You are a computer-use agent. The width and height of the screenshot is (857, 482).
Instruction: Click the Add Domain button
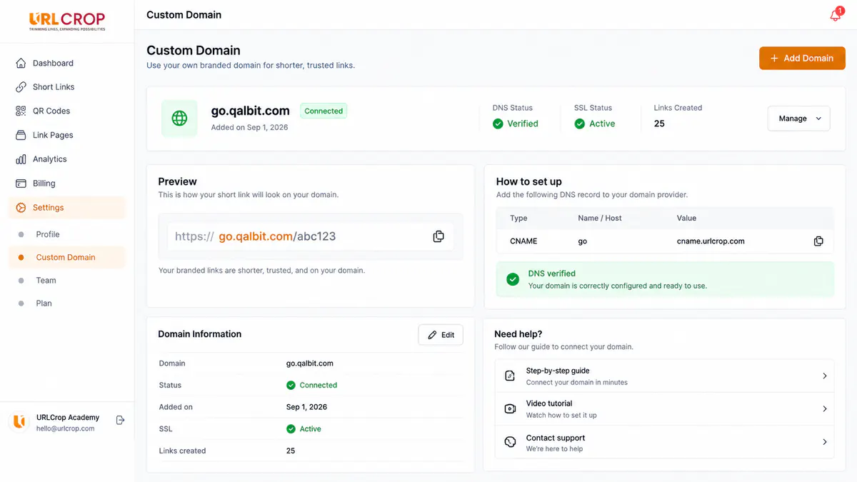(x=802, y=59)
